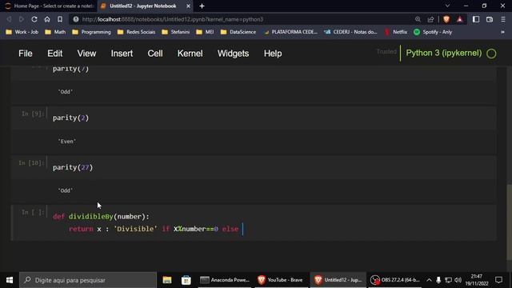Bookmark this page
Viewport: 512px width, 288px height.
60,19
